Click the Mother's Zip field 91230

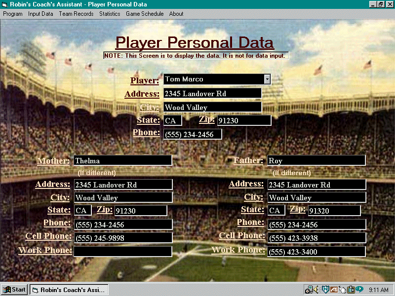(141, 211)
